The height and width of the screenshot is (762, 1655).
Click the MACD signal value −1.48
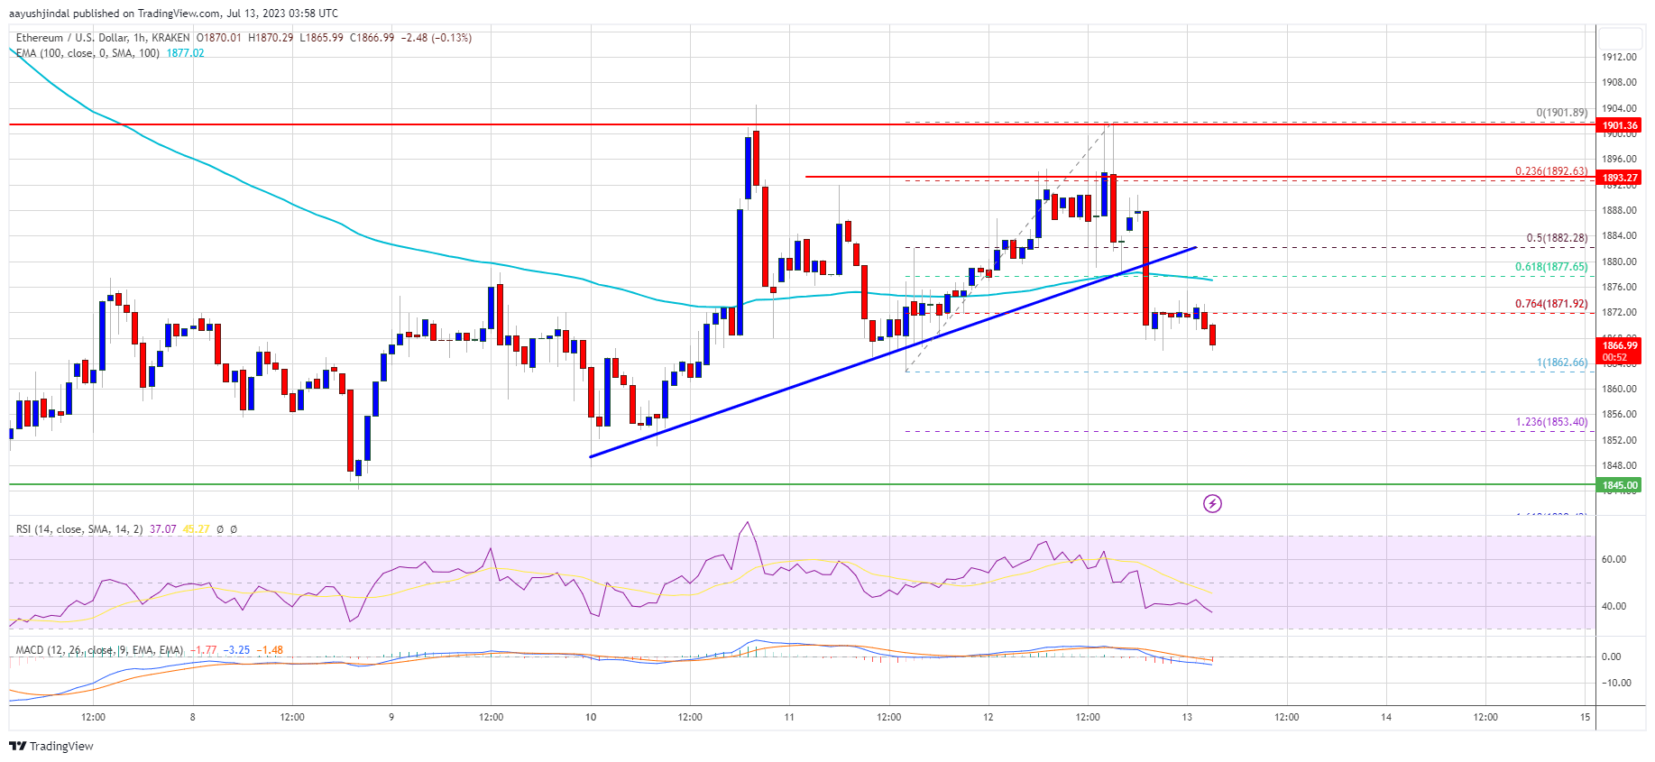(270, 650)
